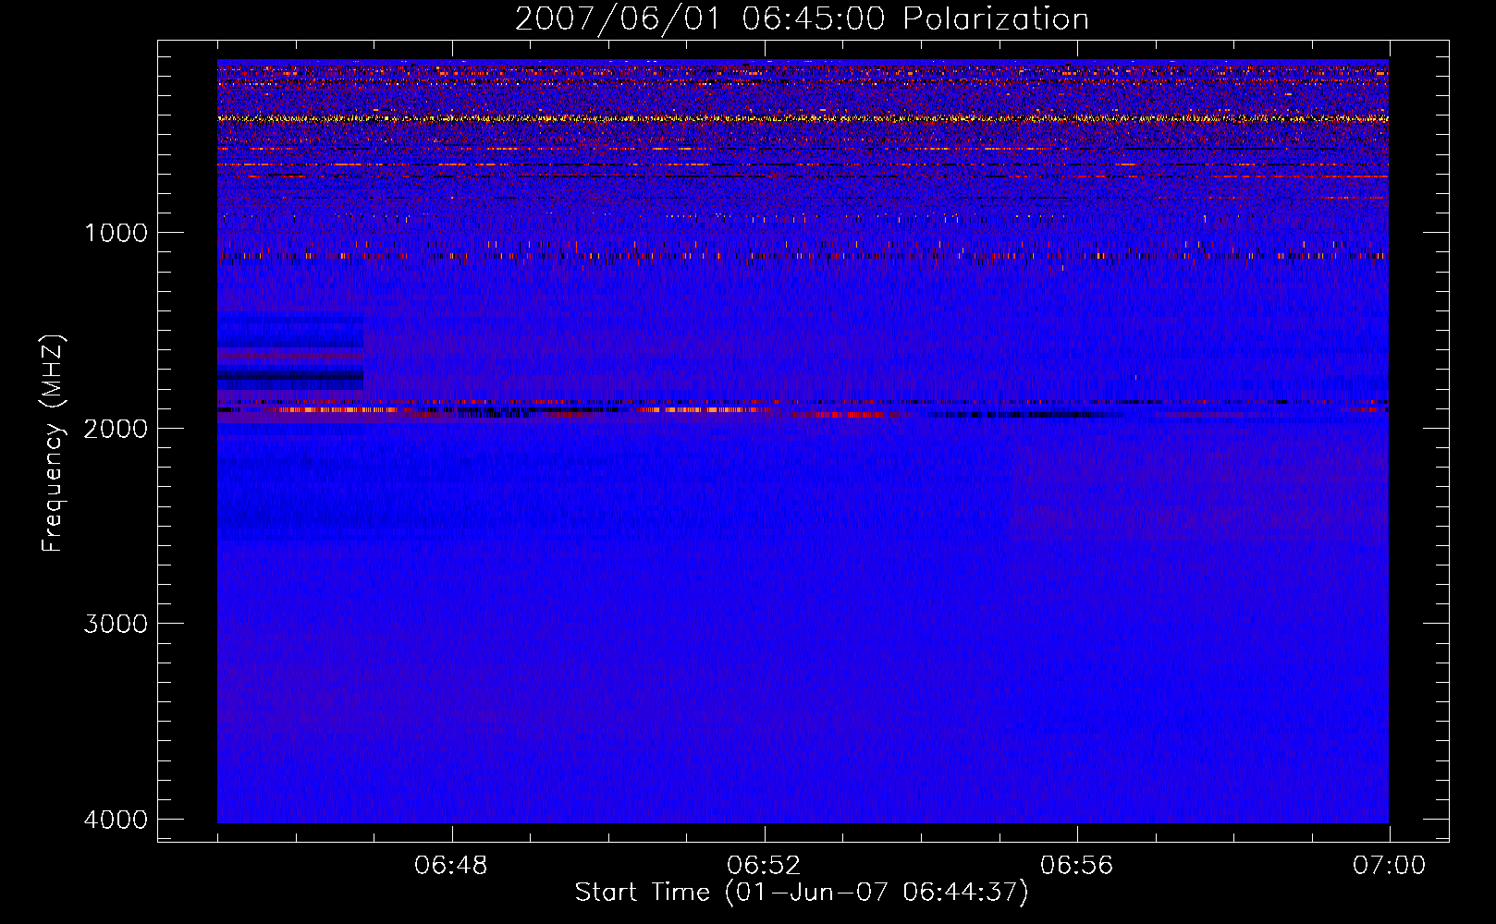Screen dimensions: 1496x924
Task: Click the 'Frequency (MHZ)' axis label
Action: (54, 444)
